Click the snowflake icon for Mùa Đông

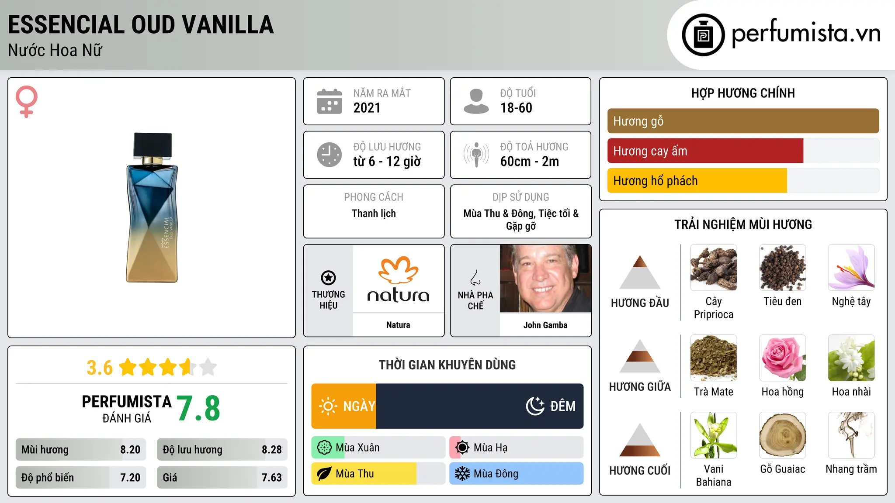462,474
